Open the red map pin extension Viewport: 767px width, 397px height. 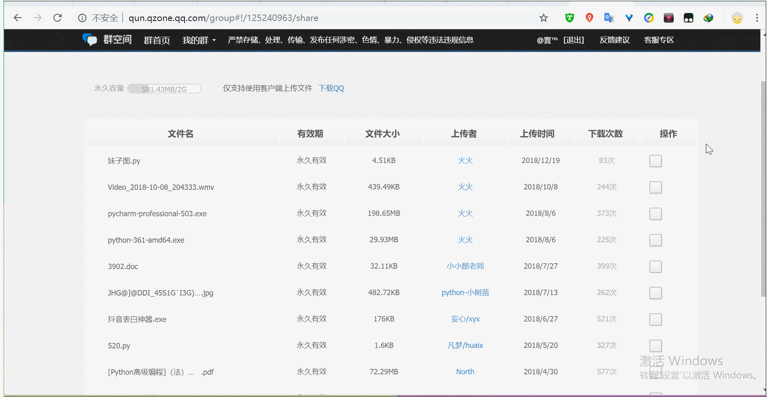(589, 18)
